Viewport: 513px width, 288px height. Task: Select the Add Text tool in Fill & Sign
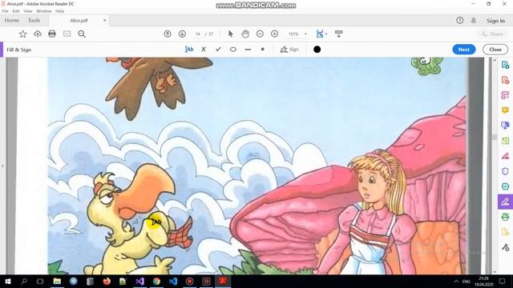tap(189, 50)
